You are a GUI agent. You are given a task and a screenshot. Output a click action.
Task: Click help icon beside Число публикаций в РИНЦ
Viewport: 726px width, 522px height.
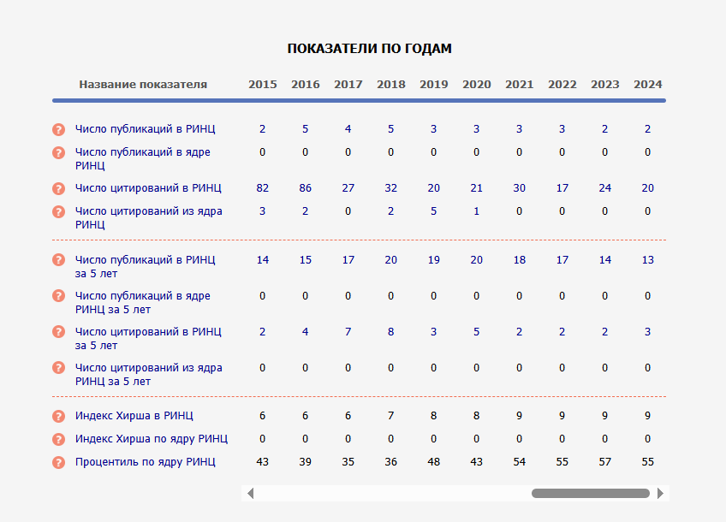pos(58,129)
